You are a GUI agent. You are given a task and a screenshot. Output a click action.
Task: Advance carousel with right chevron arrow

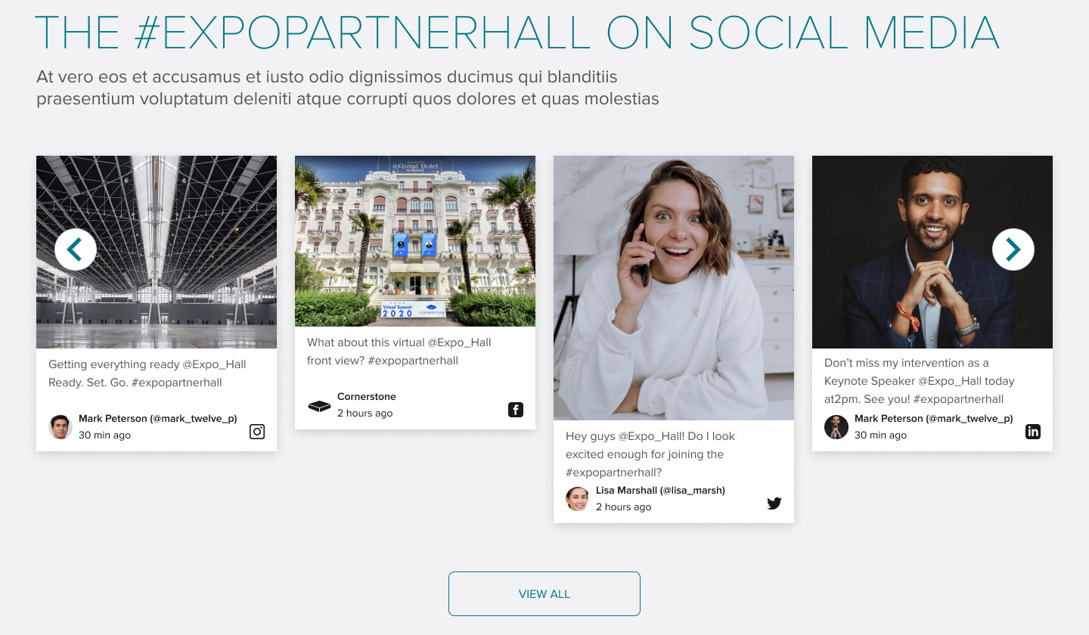click(x=1013, y=249)
